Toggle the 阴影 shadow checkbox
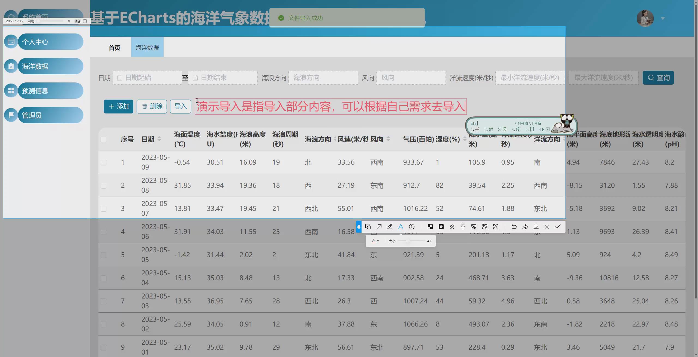The image size is (698, 357). [85, 21]
